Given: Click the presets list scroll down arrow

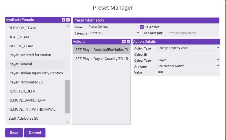Looking at the screenshot, I should [67, 122].
